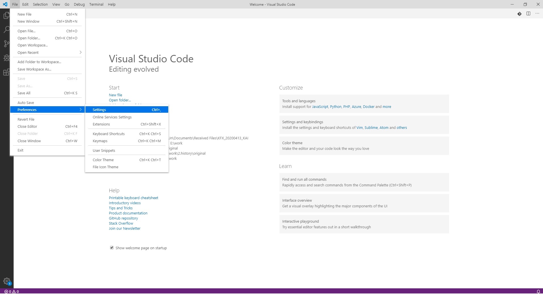Toggle Auto Save in File menu
This screenshot has height=294, width=543.
click(47, 103)
